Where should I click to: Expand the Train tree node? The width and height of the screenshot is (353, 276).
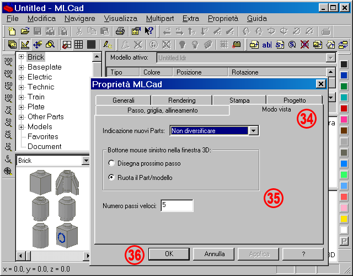(x=21, y=97)
